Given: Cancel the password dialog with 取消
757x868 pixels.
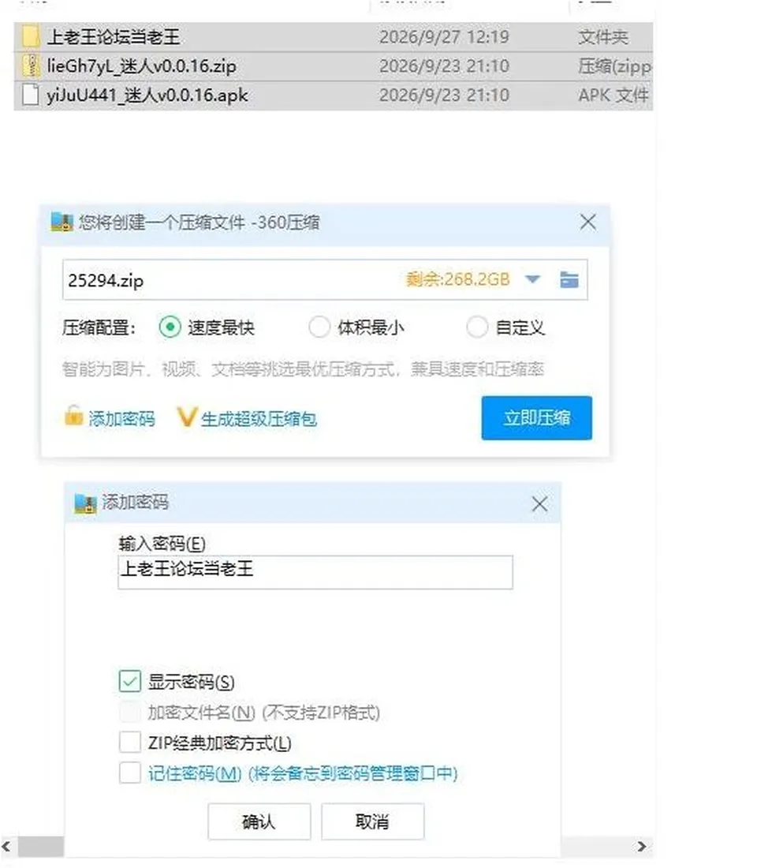Looking at the screenshot, I should point(372,821).
